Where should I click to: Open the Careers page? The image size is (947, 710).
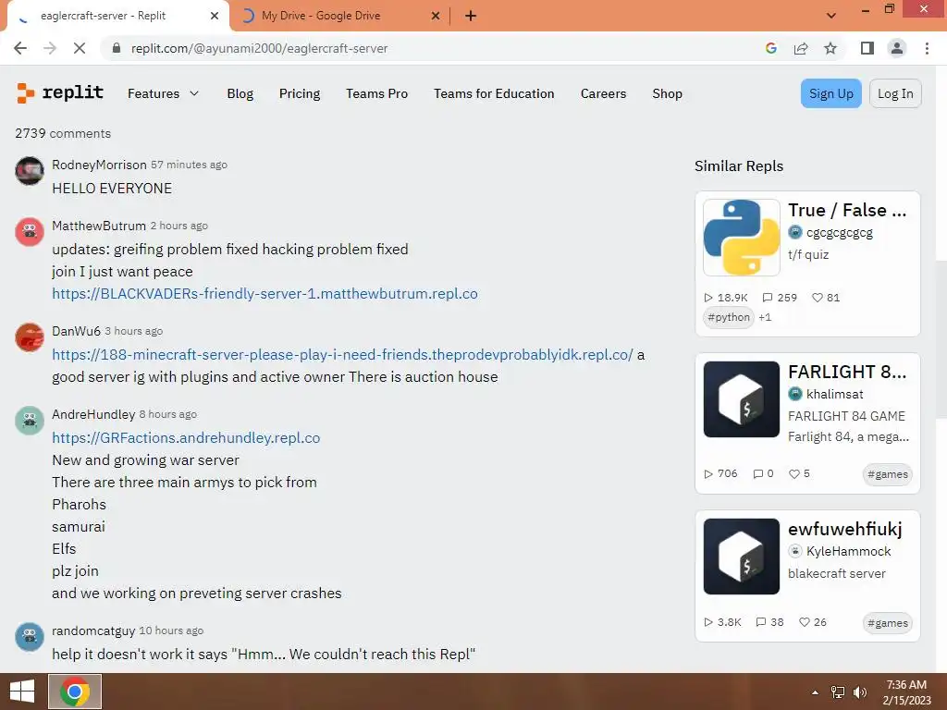point(603,93)
